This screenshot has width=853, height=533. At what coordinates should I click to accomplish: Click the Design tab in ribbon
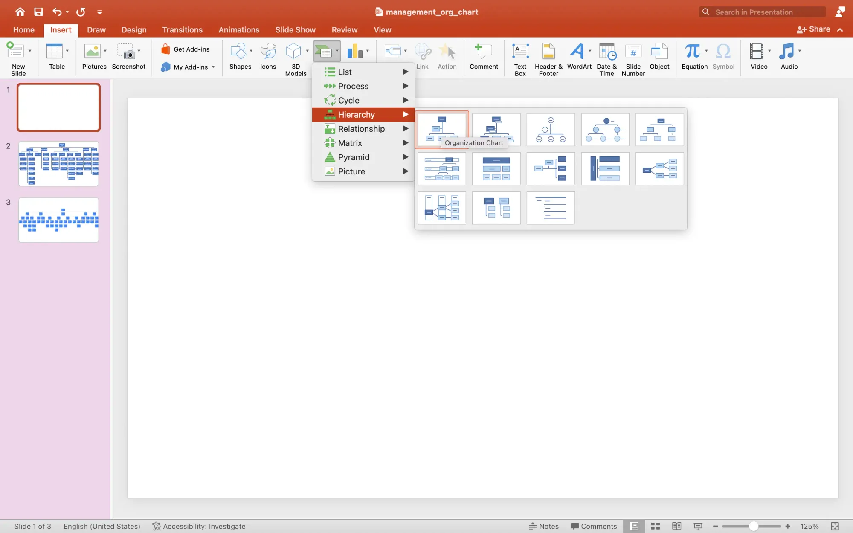tap(133, 29)
